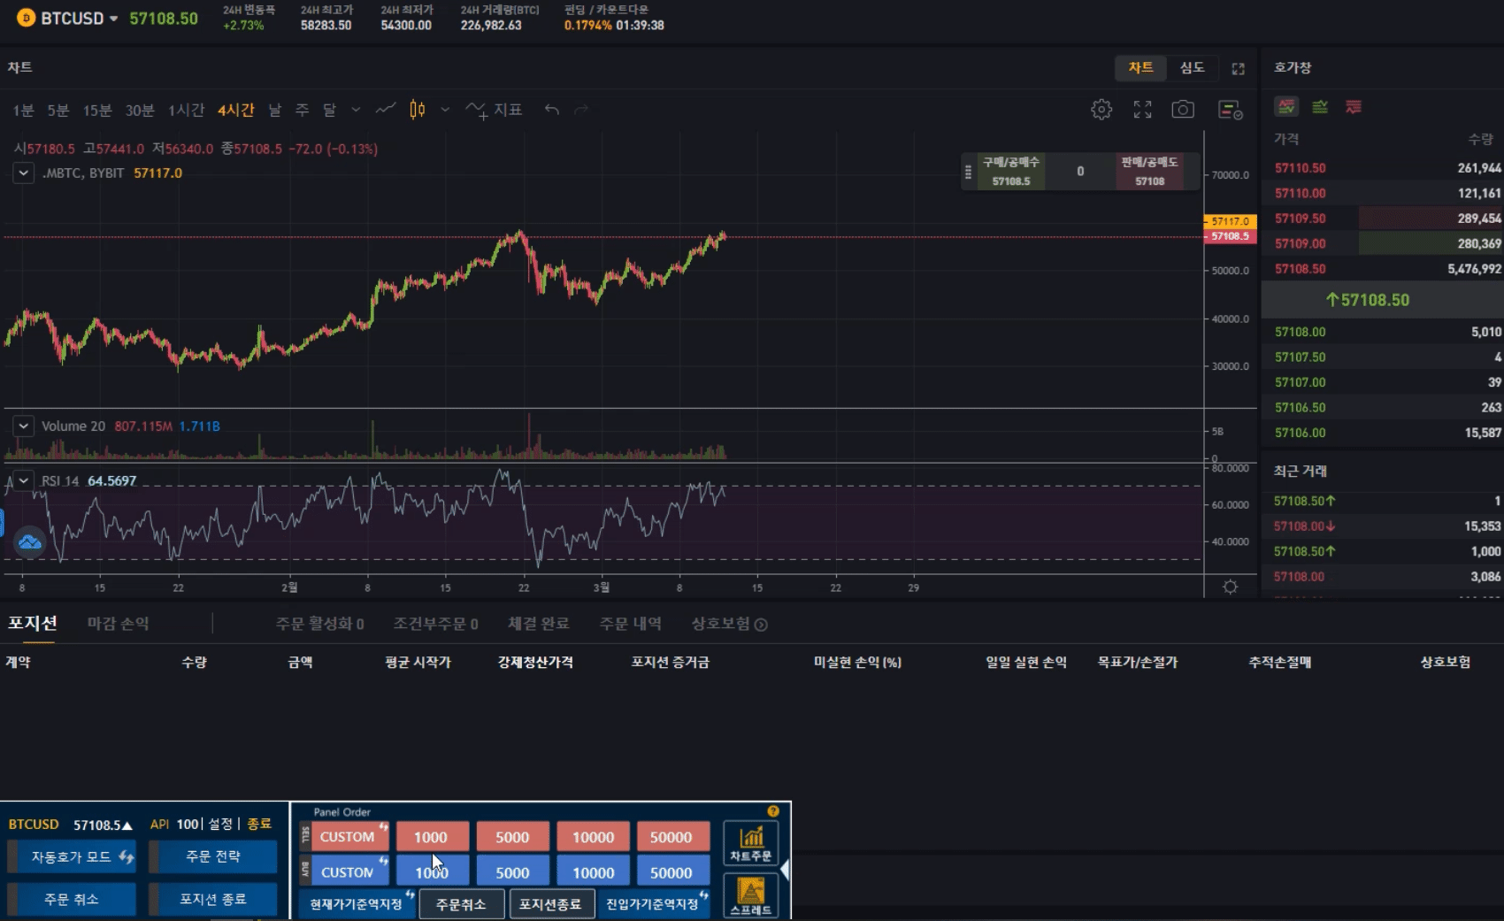
Task: Take a chart snapshot with camera icon
Action: [1183, 110]
